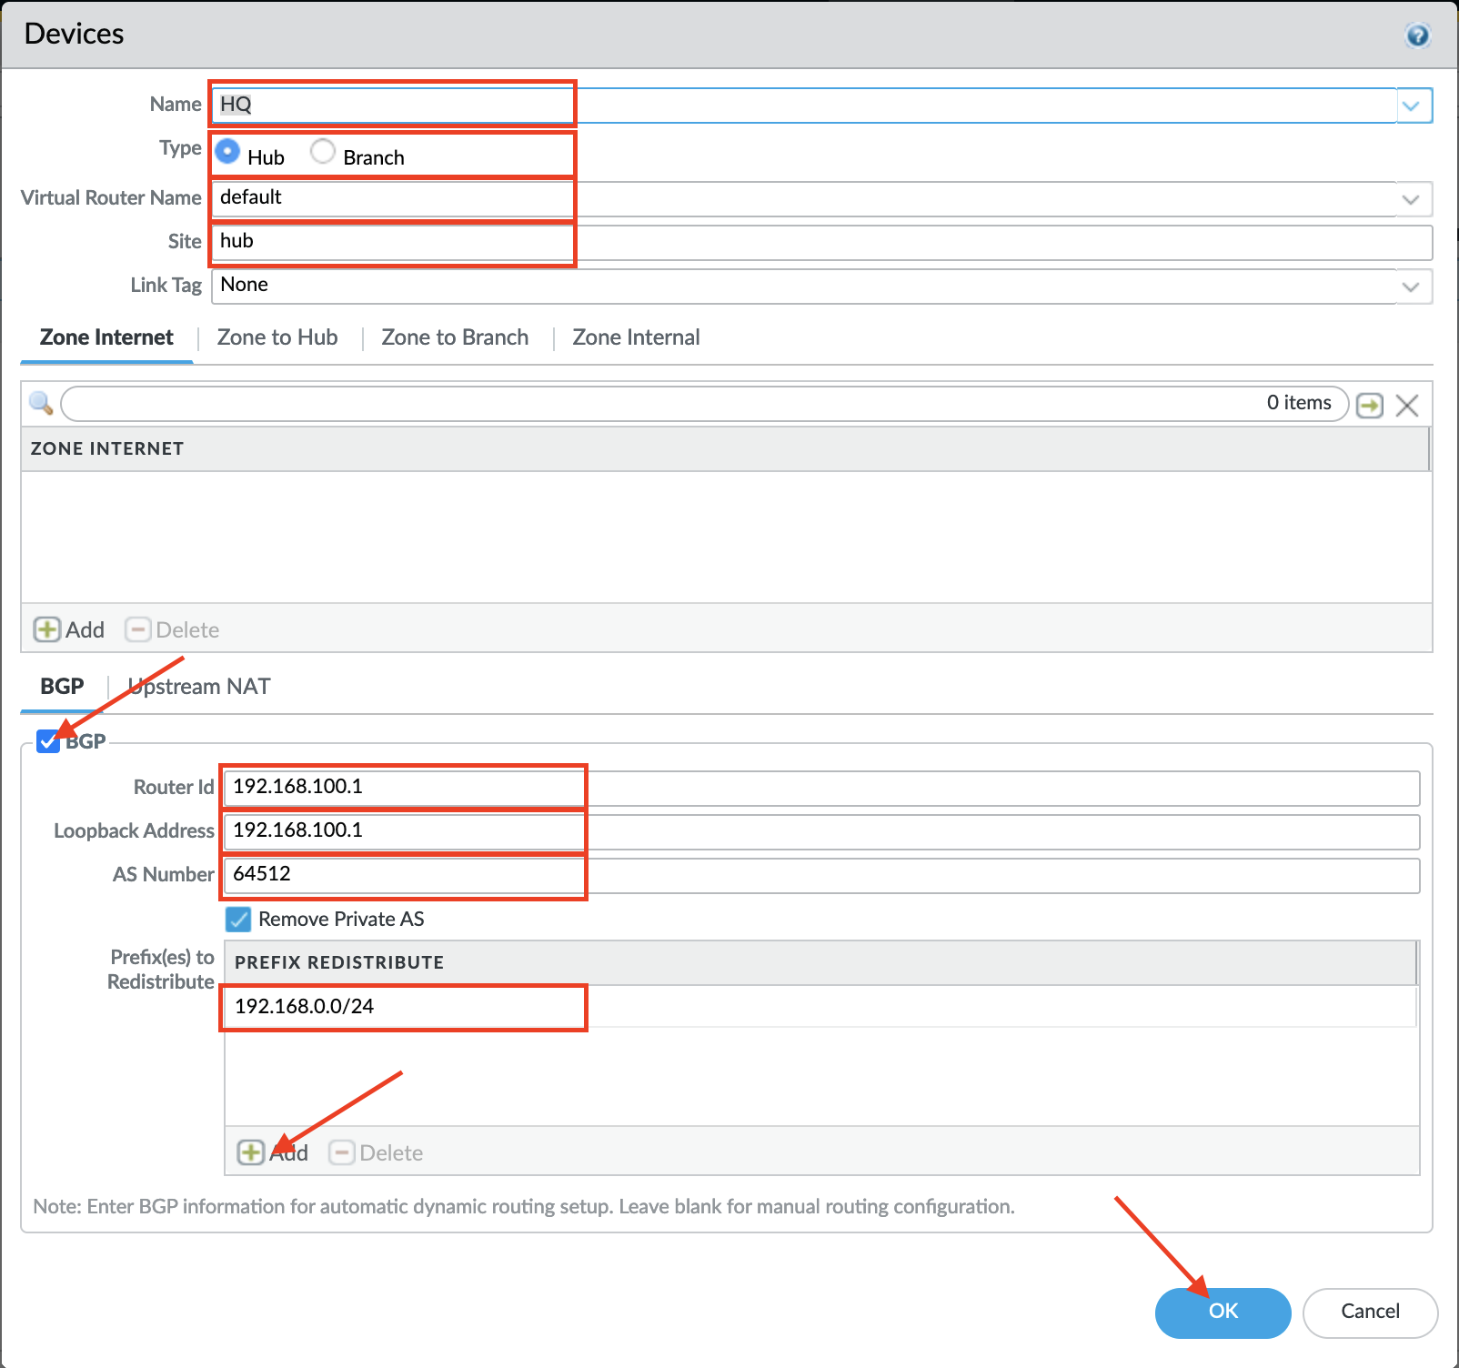Image resolution: width=1459 pixels, height=1368 pixels.
Task: Click the apply filter arrow icon
Action: (x=1370, y=406)
